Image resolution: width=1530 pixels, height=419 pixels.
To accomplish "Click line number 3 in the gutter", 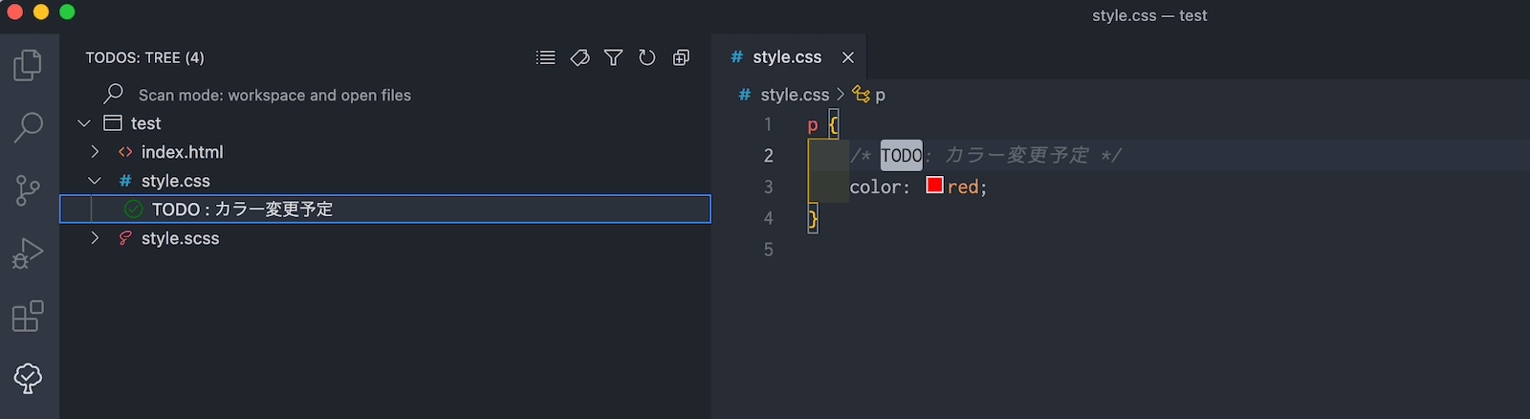I will click(x=768, y=187).
